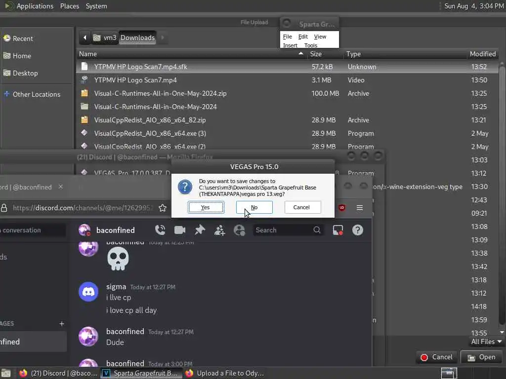Image resolution: width=506 pixels, height=379 pixels.
Task: Sort files by Type column
Action: (x=405, y=54)
